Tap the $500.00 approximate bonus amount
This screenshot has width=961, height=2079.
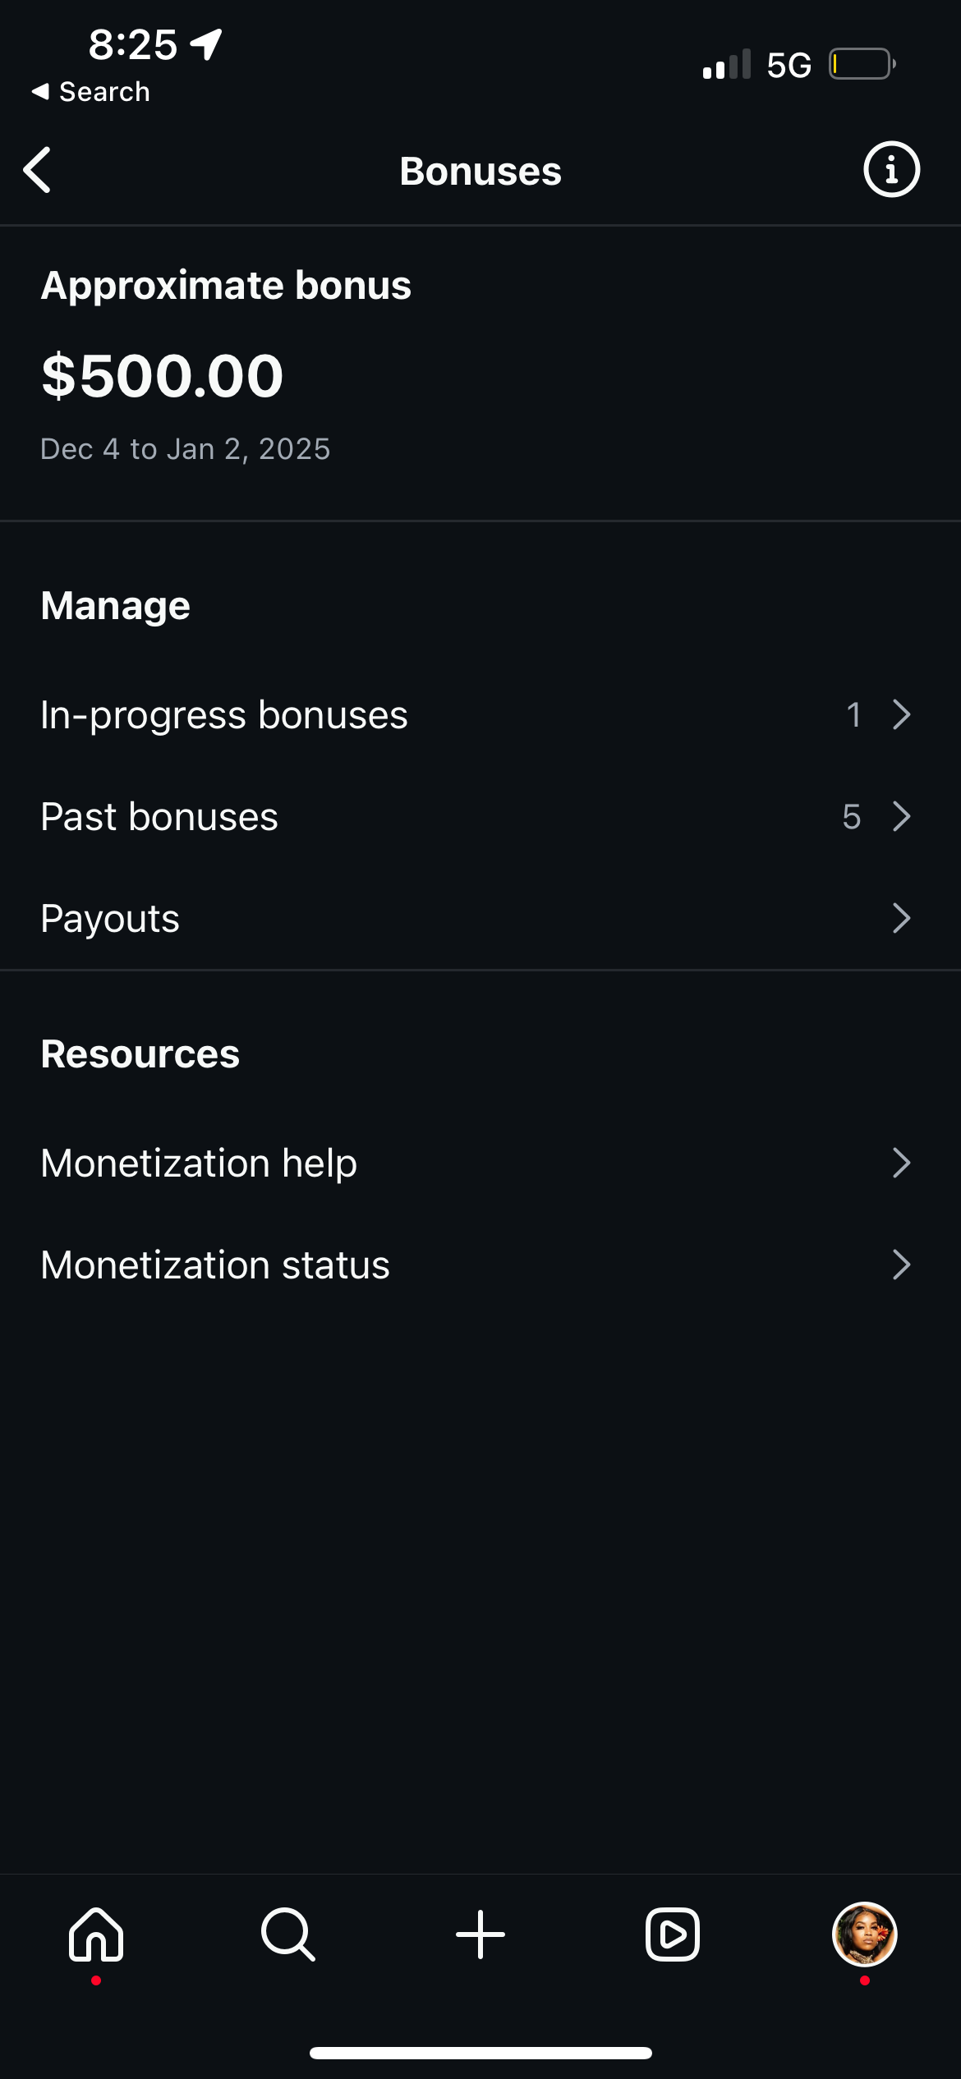click(x=163, y=376)
